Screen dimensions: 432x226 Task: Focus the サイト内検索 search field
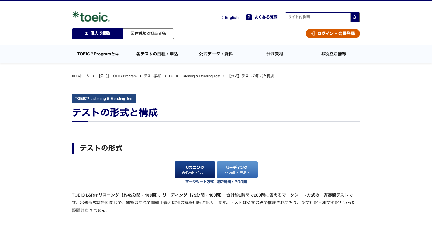pos(318,17)
